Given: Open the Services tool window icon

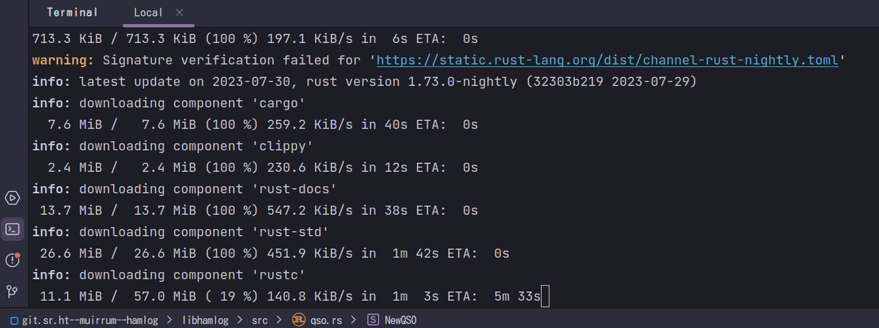Looking at the screenshot, I should pyautogui.click(x=12, y=198).
